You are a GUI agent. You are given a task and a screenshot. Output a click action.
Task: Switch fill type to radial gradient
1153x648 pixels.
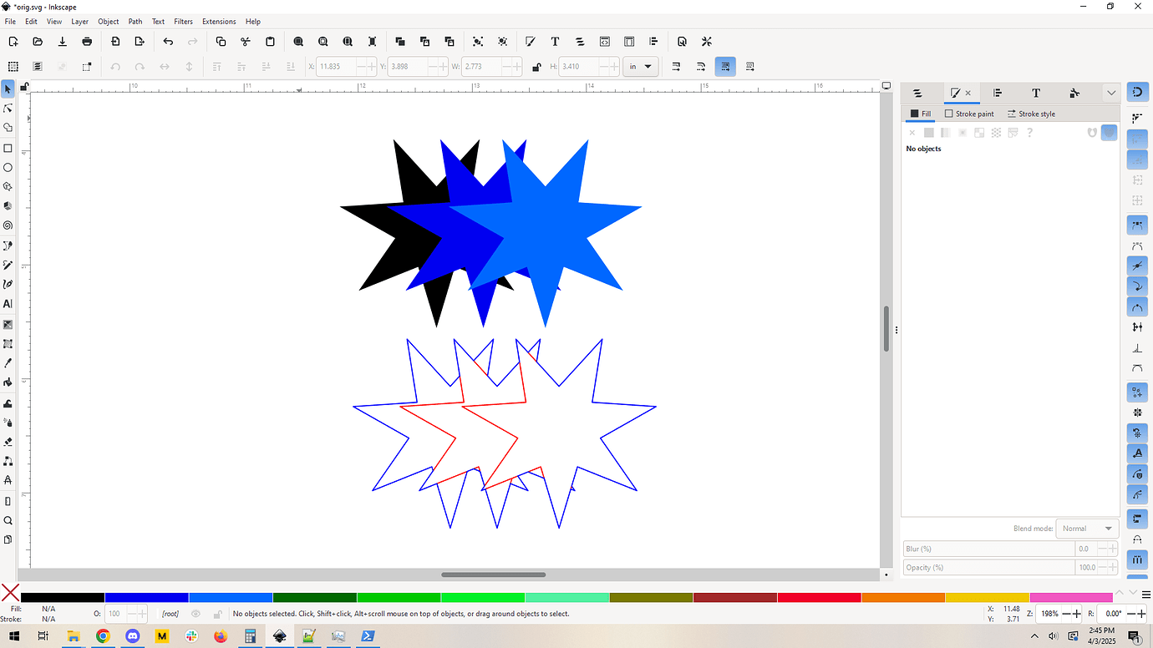click(963, 132)
